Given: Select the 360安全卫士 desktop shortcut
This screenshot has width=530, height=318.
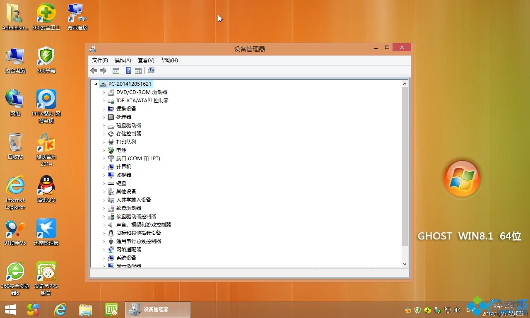Looking at the screenshot, I should (46, 17).
